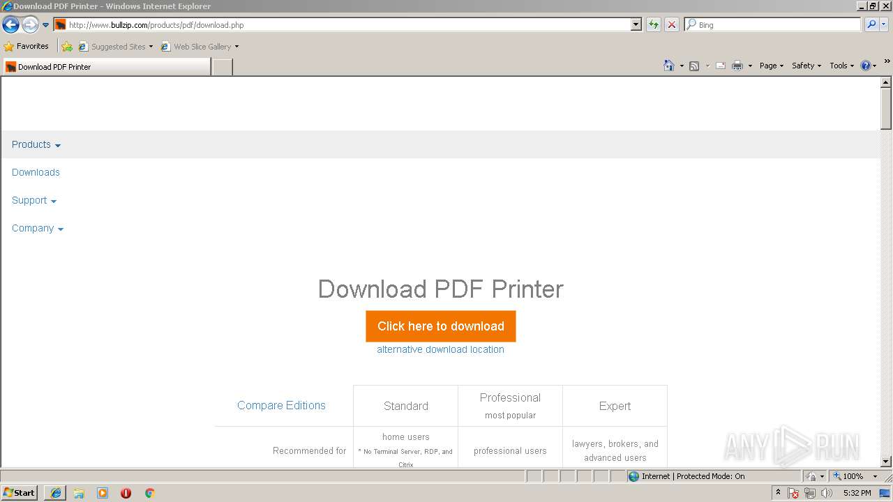Click Internet Protected Mode status text
The image size is (893, 502).
[693, 476]
